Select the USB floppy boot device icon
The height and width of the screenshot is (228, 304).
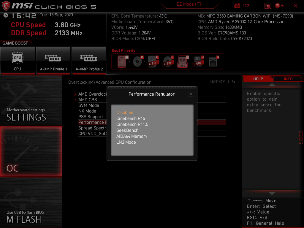[198, 61]
